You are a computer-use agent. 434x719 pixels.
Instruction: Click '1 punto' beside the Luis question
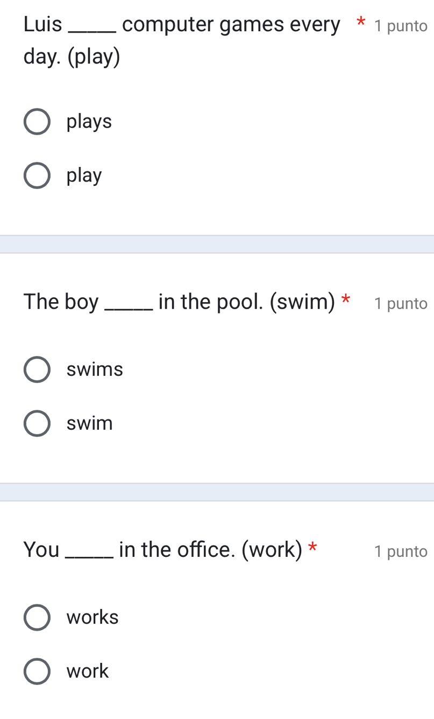(401, 26)
